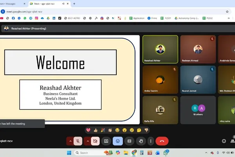Send the laughing face reaction
This screenshot has height=157, width=235.
117,130
